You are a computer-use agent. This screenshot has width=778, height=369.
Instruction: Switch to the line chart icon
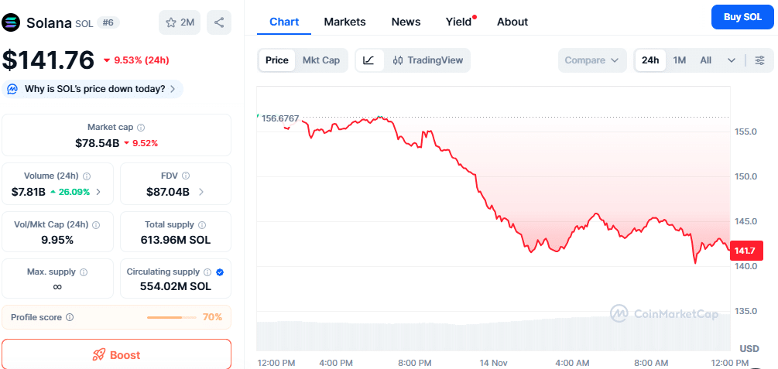368,60
